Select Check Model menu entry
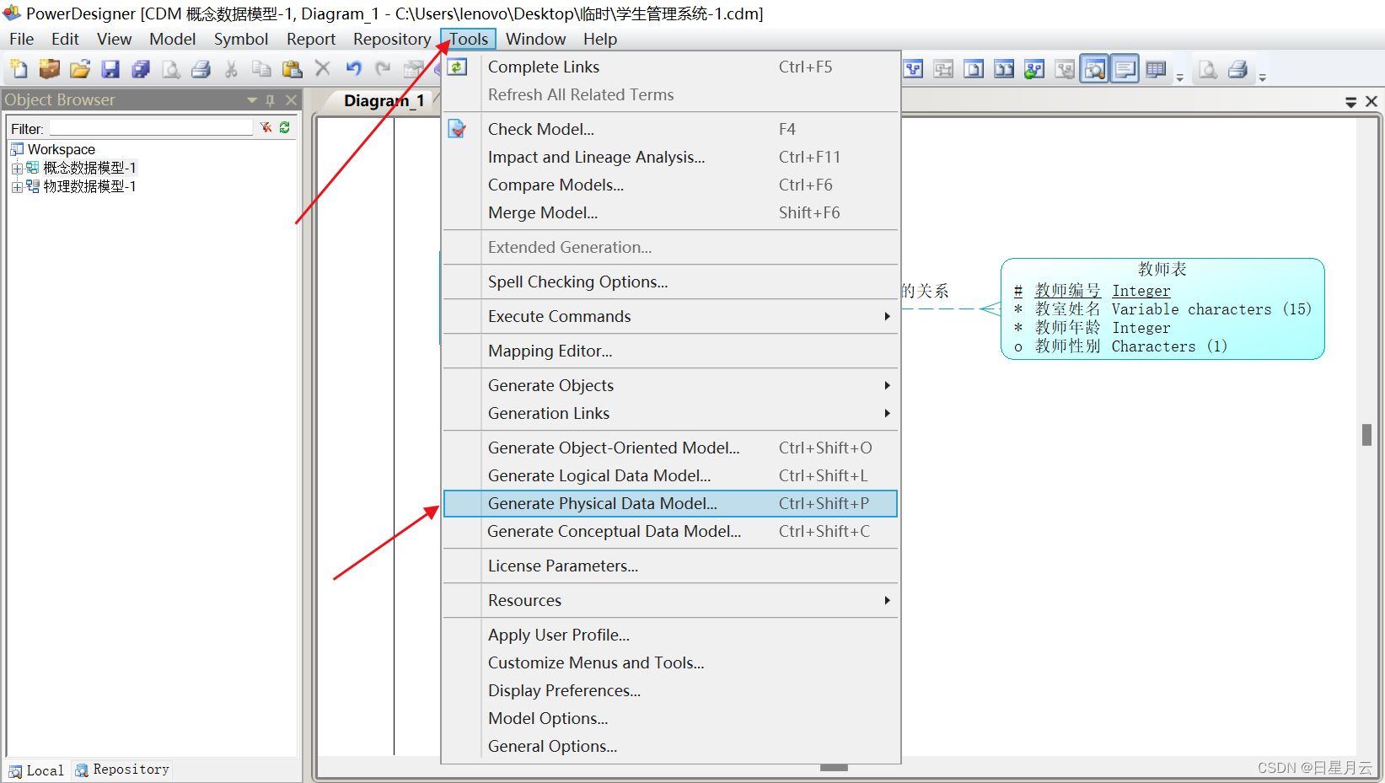 click(x=670, y=129)
